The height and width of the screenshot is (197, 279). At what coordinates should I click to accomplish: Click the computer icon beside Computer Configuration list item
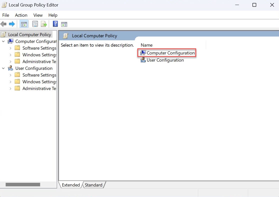pos(143,53)
